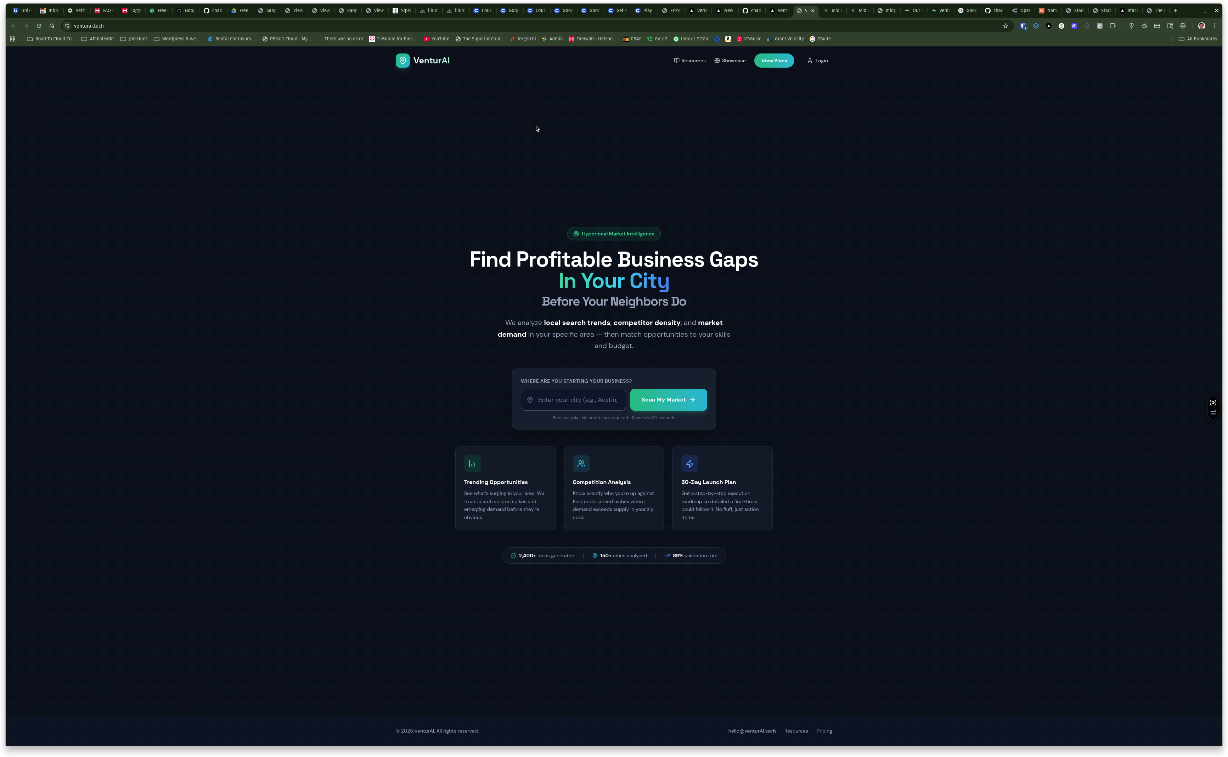Reload the page

39,26
